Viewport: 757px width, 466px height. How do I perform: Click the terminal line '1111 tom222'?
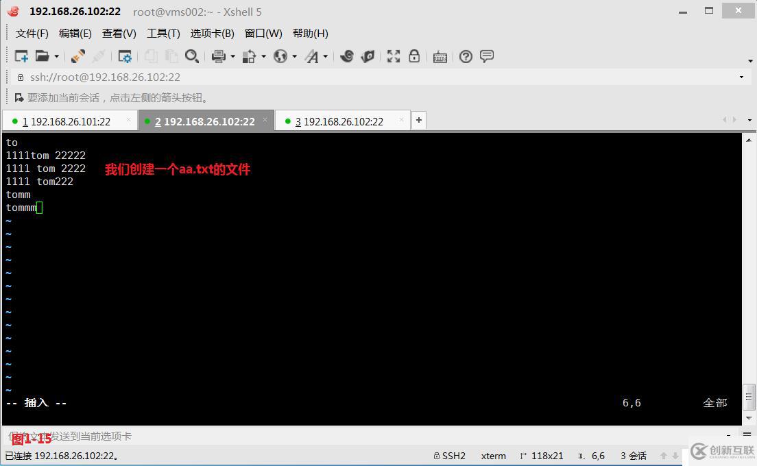click(x=40, y=182)
